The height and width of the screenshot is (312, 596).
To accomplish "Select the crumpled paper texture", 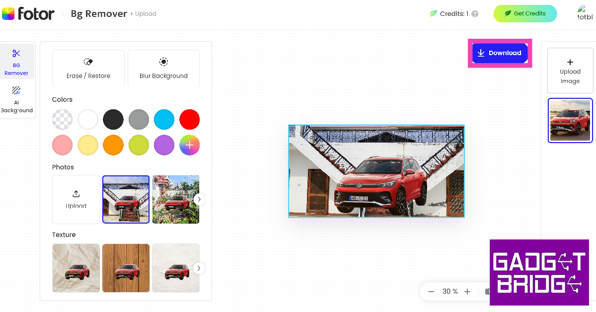I will (x=75, y=268).
